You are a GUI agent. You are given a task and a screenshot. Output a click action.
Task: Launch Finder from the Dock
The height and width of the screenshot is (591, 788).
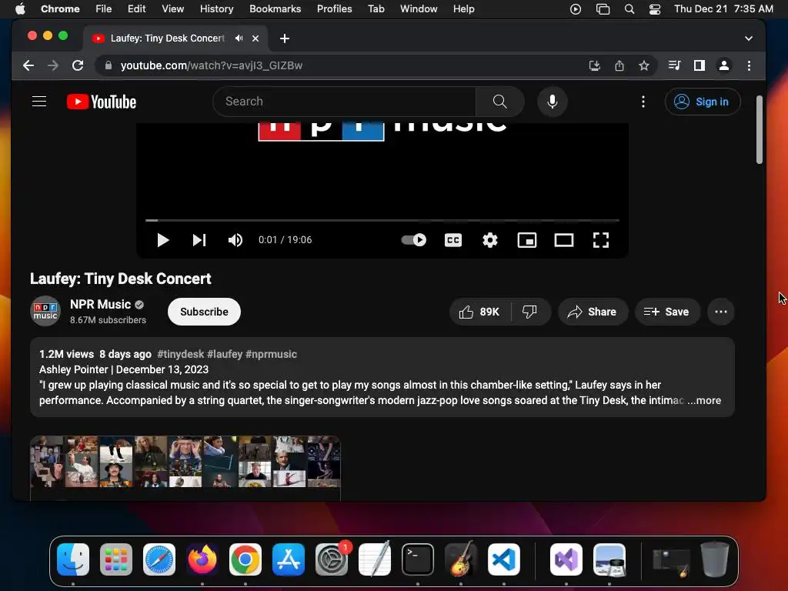pyautogui.click(x=73, y=559)
